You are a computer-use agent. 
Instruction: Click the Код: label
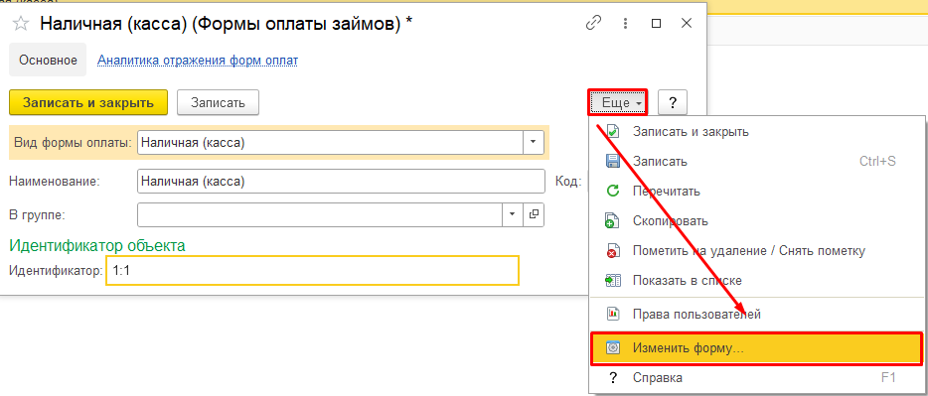(568, 182)
